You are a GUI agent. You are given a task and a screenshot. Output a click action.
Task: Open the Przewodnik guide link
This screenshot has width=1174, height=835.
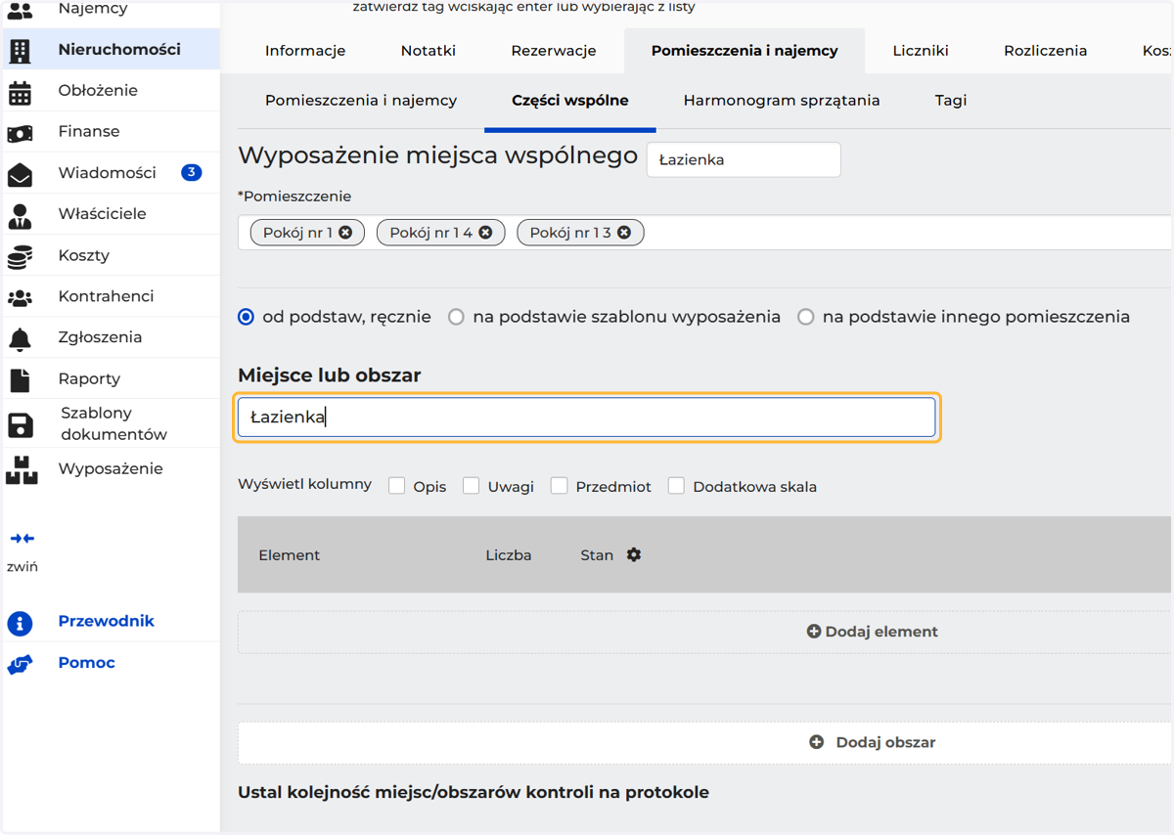click(x=106, y=622)
